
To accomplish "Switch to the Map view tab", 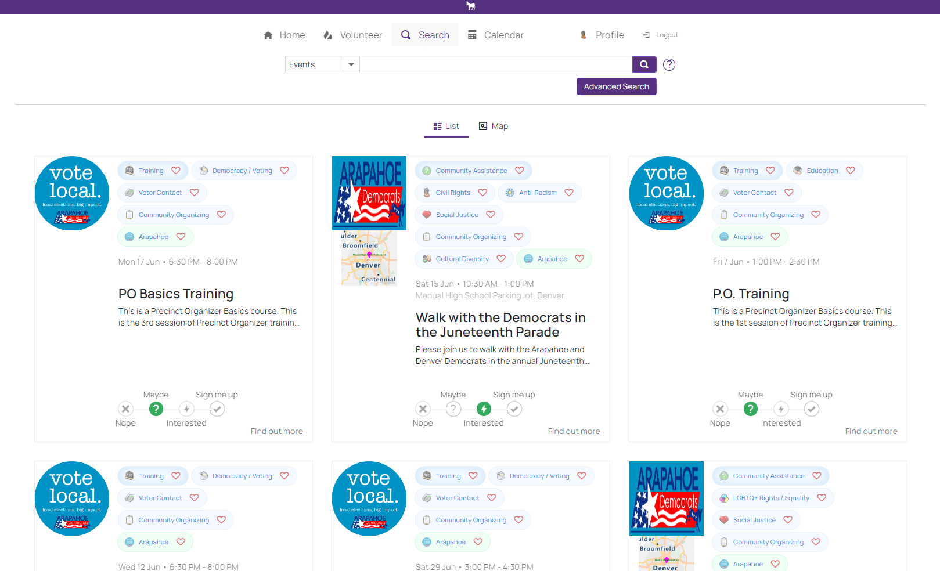I will coord(493,126).
